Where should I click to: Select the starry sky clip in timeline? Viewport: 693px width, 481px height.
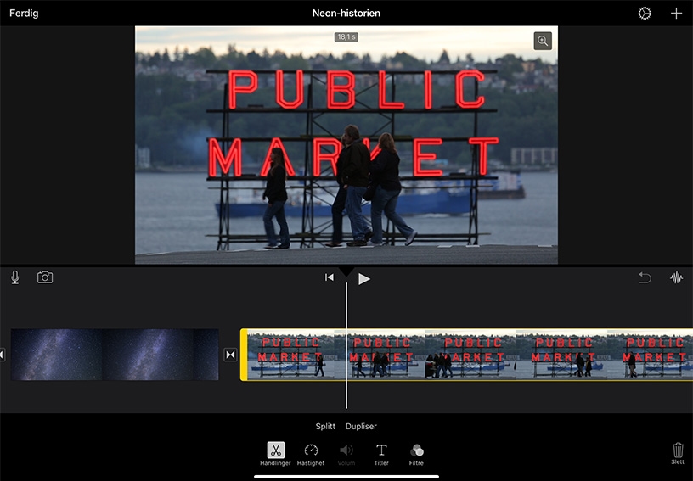click(115, 355)
